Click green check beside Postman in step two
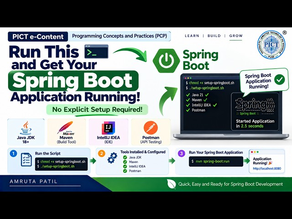Screen dimensions: 292x219 [125, 171]
